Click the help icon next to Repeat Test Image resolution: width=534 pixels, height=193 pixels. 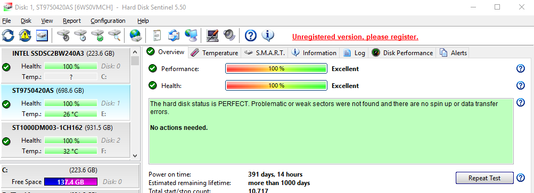[x=520, y=178]
